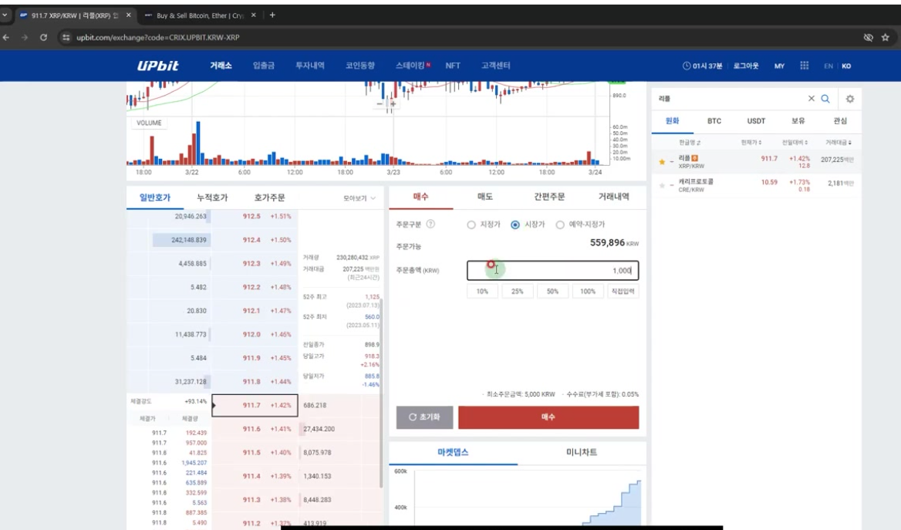Select the USDT market tab
The height and width of the screenshot is (530, 901).
click(756, 121)
